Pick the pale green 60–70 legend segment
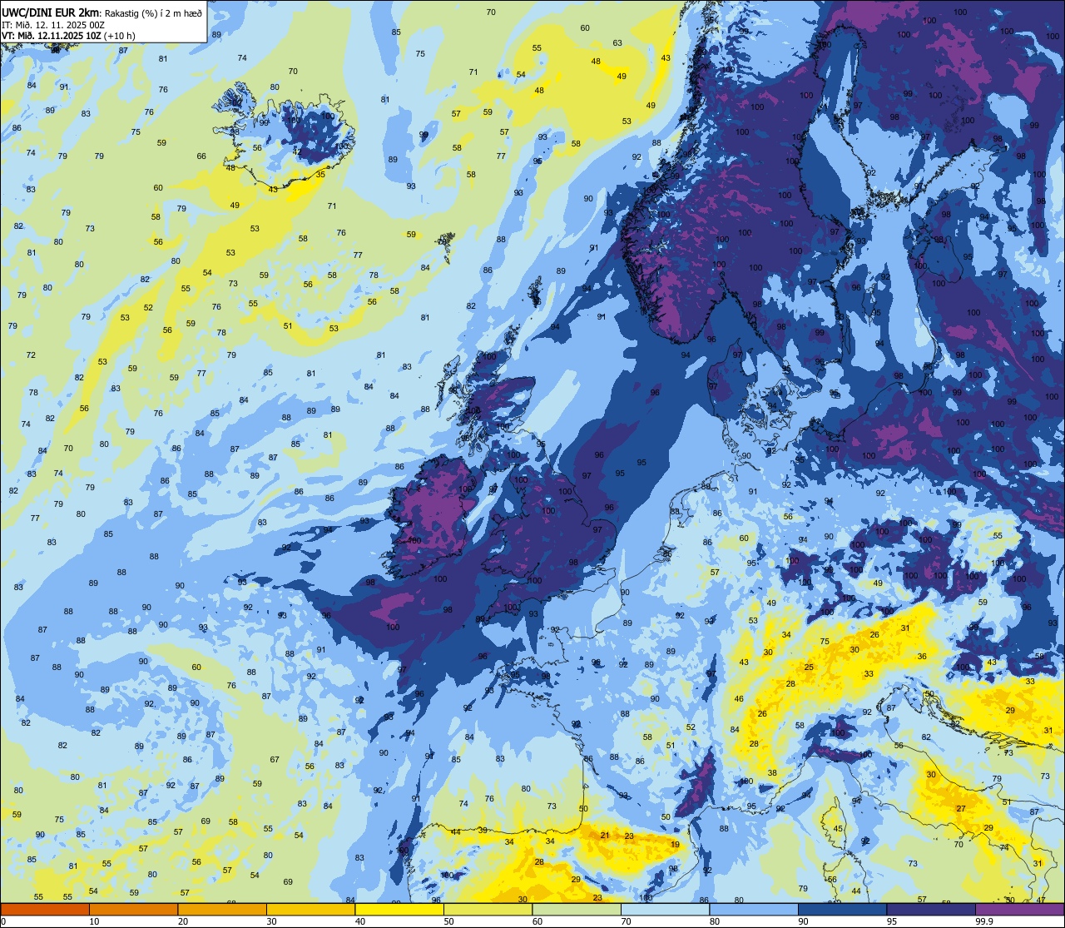 (x=577, y=909)
